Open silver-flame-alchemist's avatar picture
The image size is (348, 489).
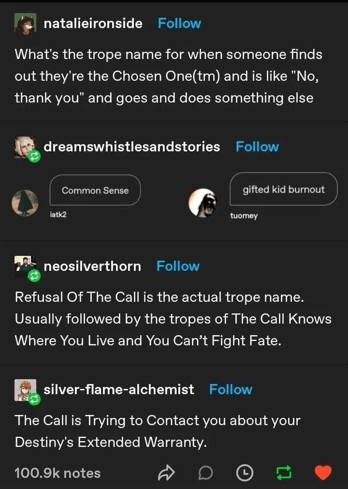coord(25,390)
